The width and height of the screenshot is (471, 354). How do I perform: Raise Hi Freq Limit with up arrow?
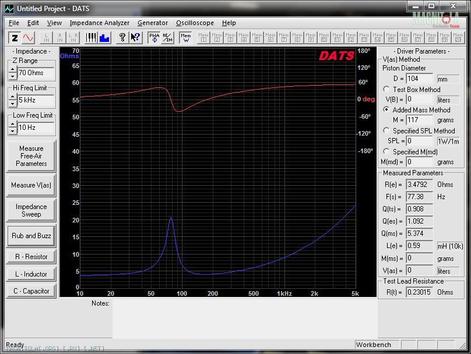pyautogui.click(x=13, y=97)
